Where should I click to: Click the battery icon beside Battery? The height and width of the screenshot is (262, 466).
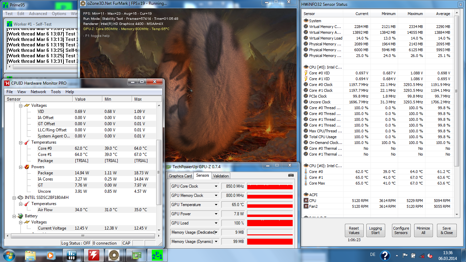coord(20,216)
